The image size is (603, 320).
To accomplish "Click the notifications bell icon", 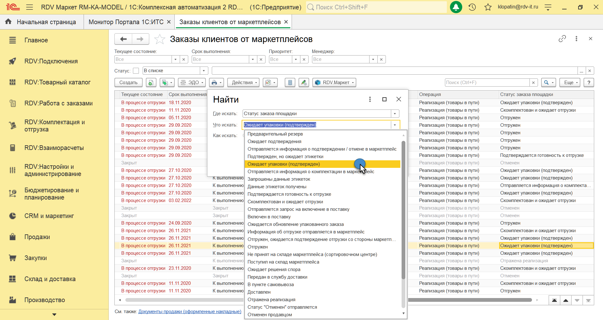I will point(456,7).
